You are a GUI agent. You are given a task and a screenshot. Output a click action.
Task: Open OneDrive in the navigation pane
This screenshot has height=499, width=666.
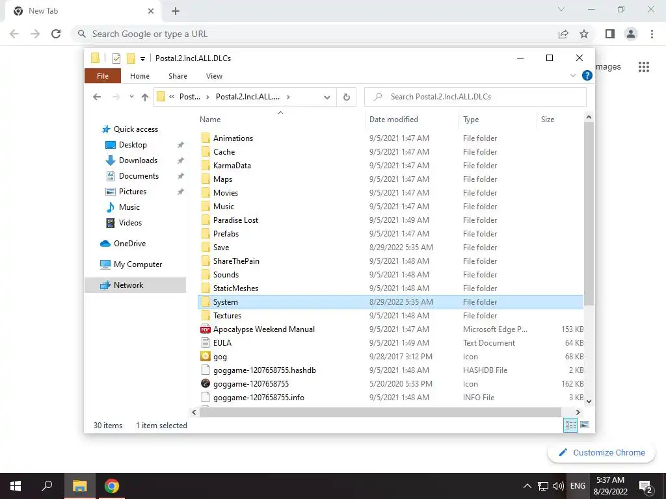[129, 244]
